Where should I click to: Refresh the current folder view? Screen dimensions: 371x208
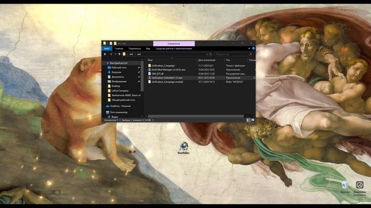[210, 54]
